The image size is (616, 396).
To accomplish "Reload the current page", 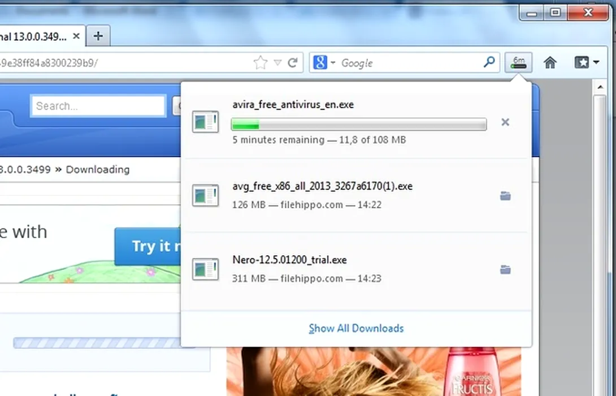I will (293, 63).
